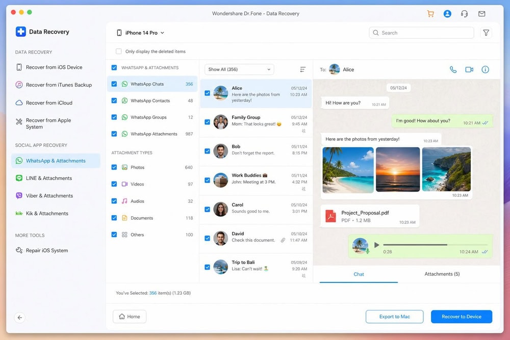Show contact info for Alice
This screenshot has width=510, height=340.
485,69
